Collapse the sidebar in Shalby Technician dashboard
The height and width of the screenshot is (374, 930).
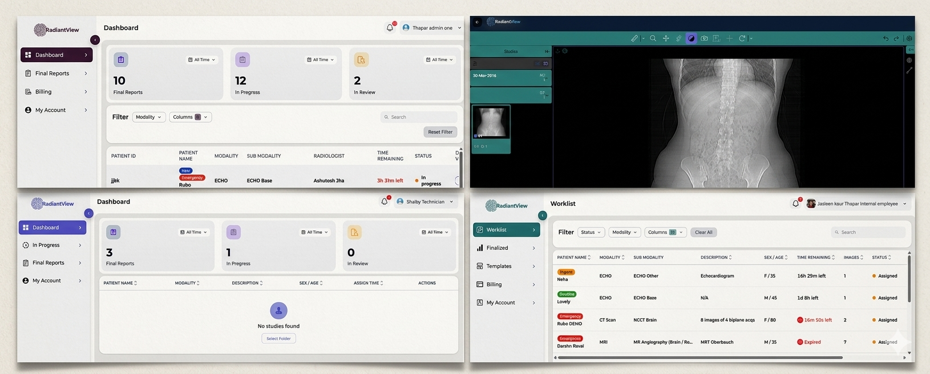tap(88, 213)
